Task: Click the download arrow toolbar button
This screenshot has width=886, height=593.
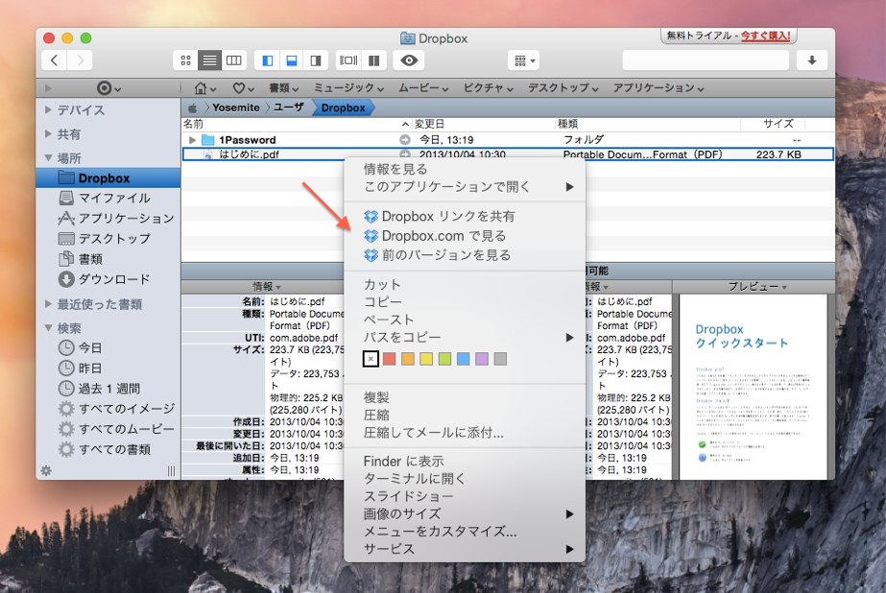Action: pos(812,60)
